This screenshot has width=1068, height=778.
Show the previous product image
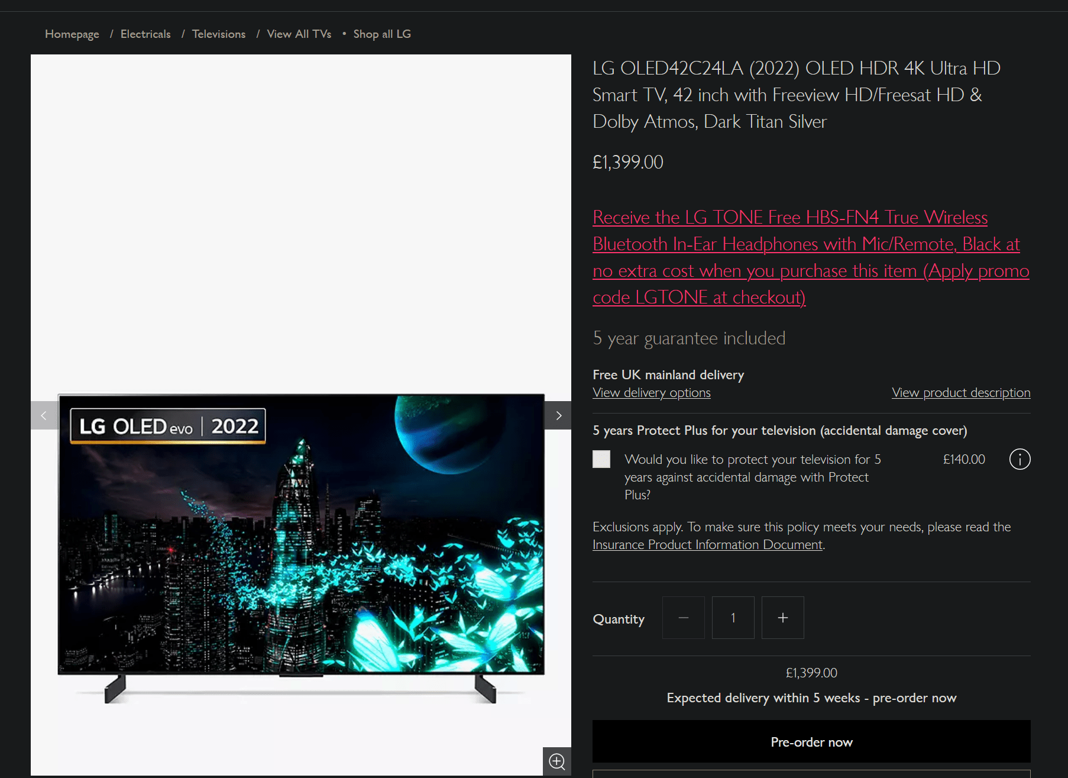tap(44, 415)
